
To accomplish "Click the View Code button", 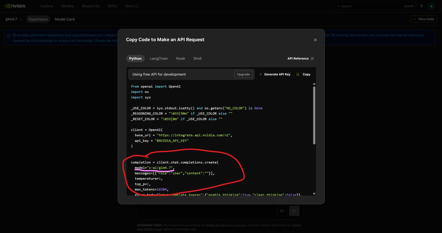I will (424, 19).
